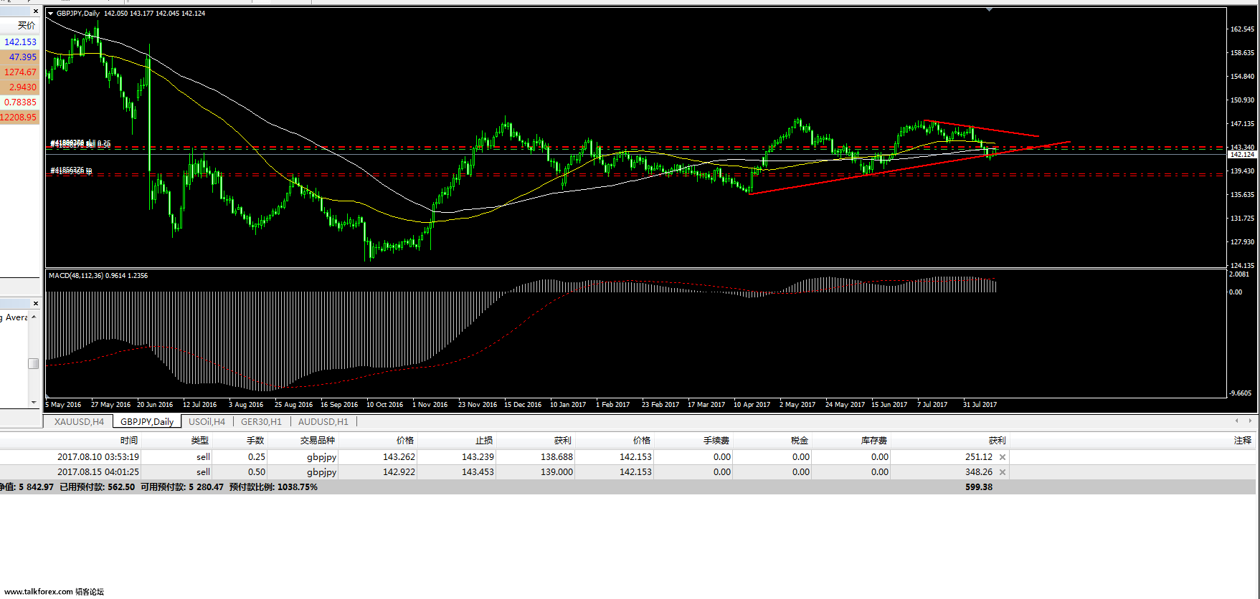This screenshot has width=1260, height=599.
Task: Click the 251.12 profit value
Action: tap(979, 457)
